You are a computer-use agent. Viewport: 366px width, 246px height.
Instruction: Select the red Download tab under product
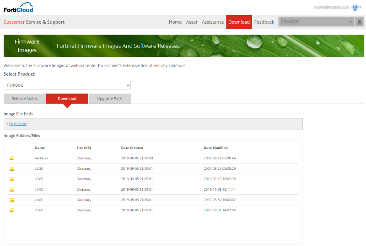pos(67,99)
